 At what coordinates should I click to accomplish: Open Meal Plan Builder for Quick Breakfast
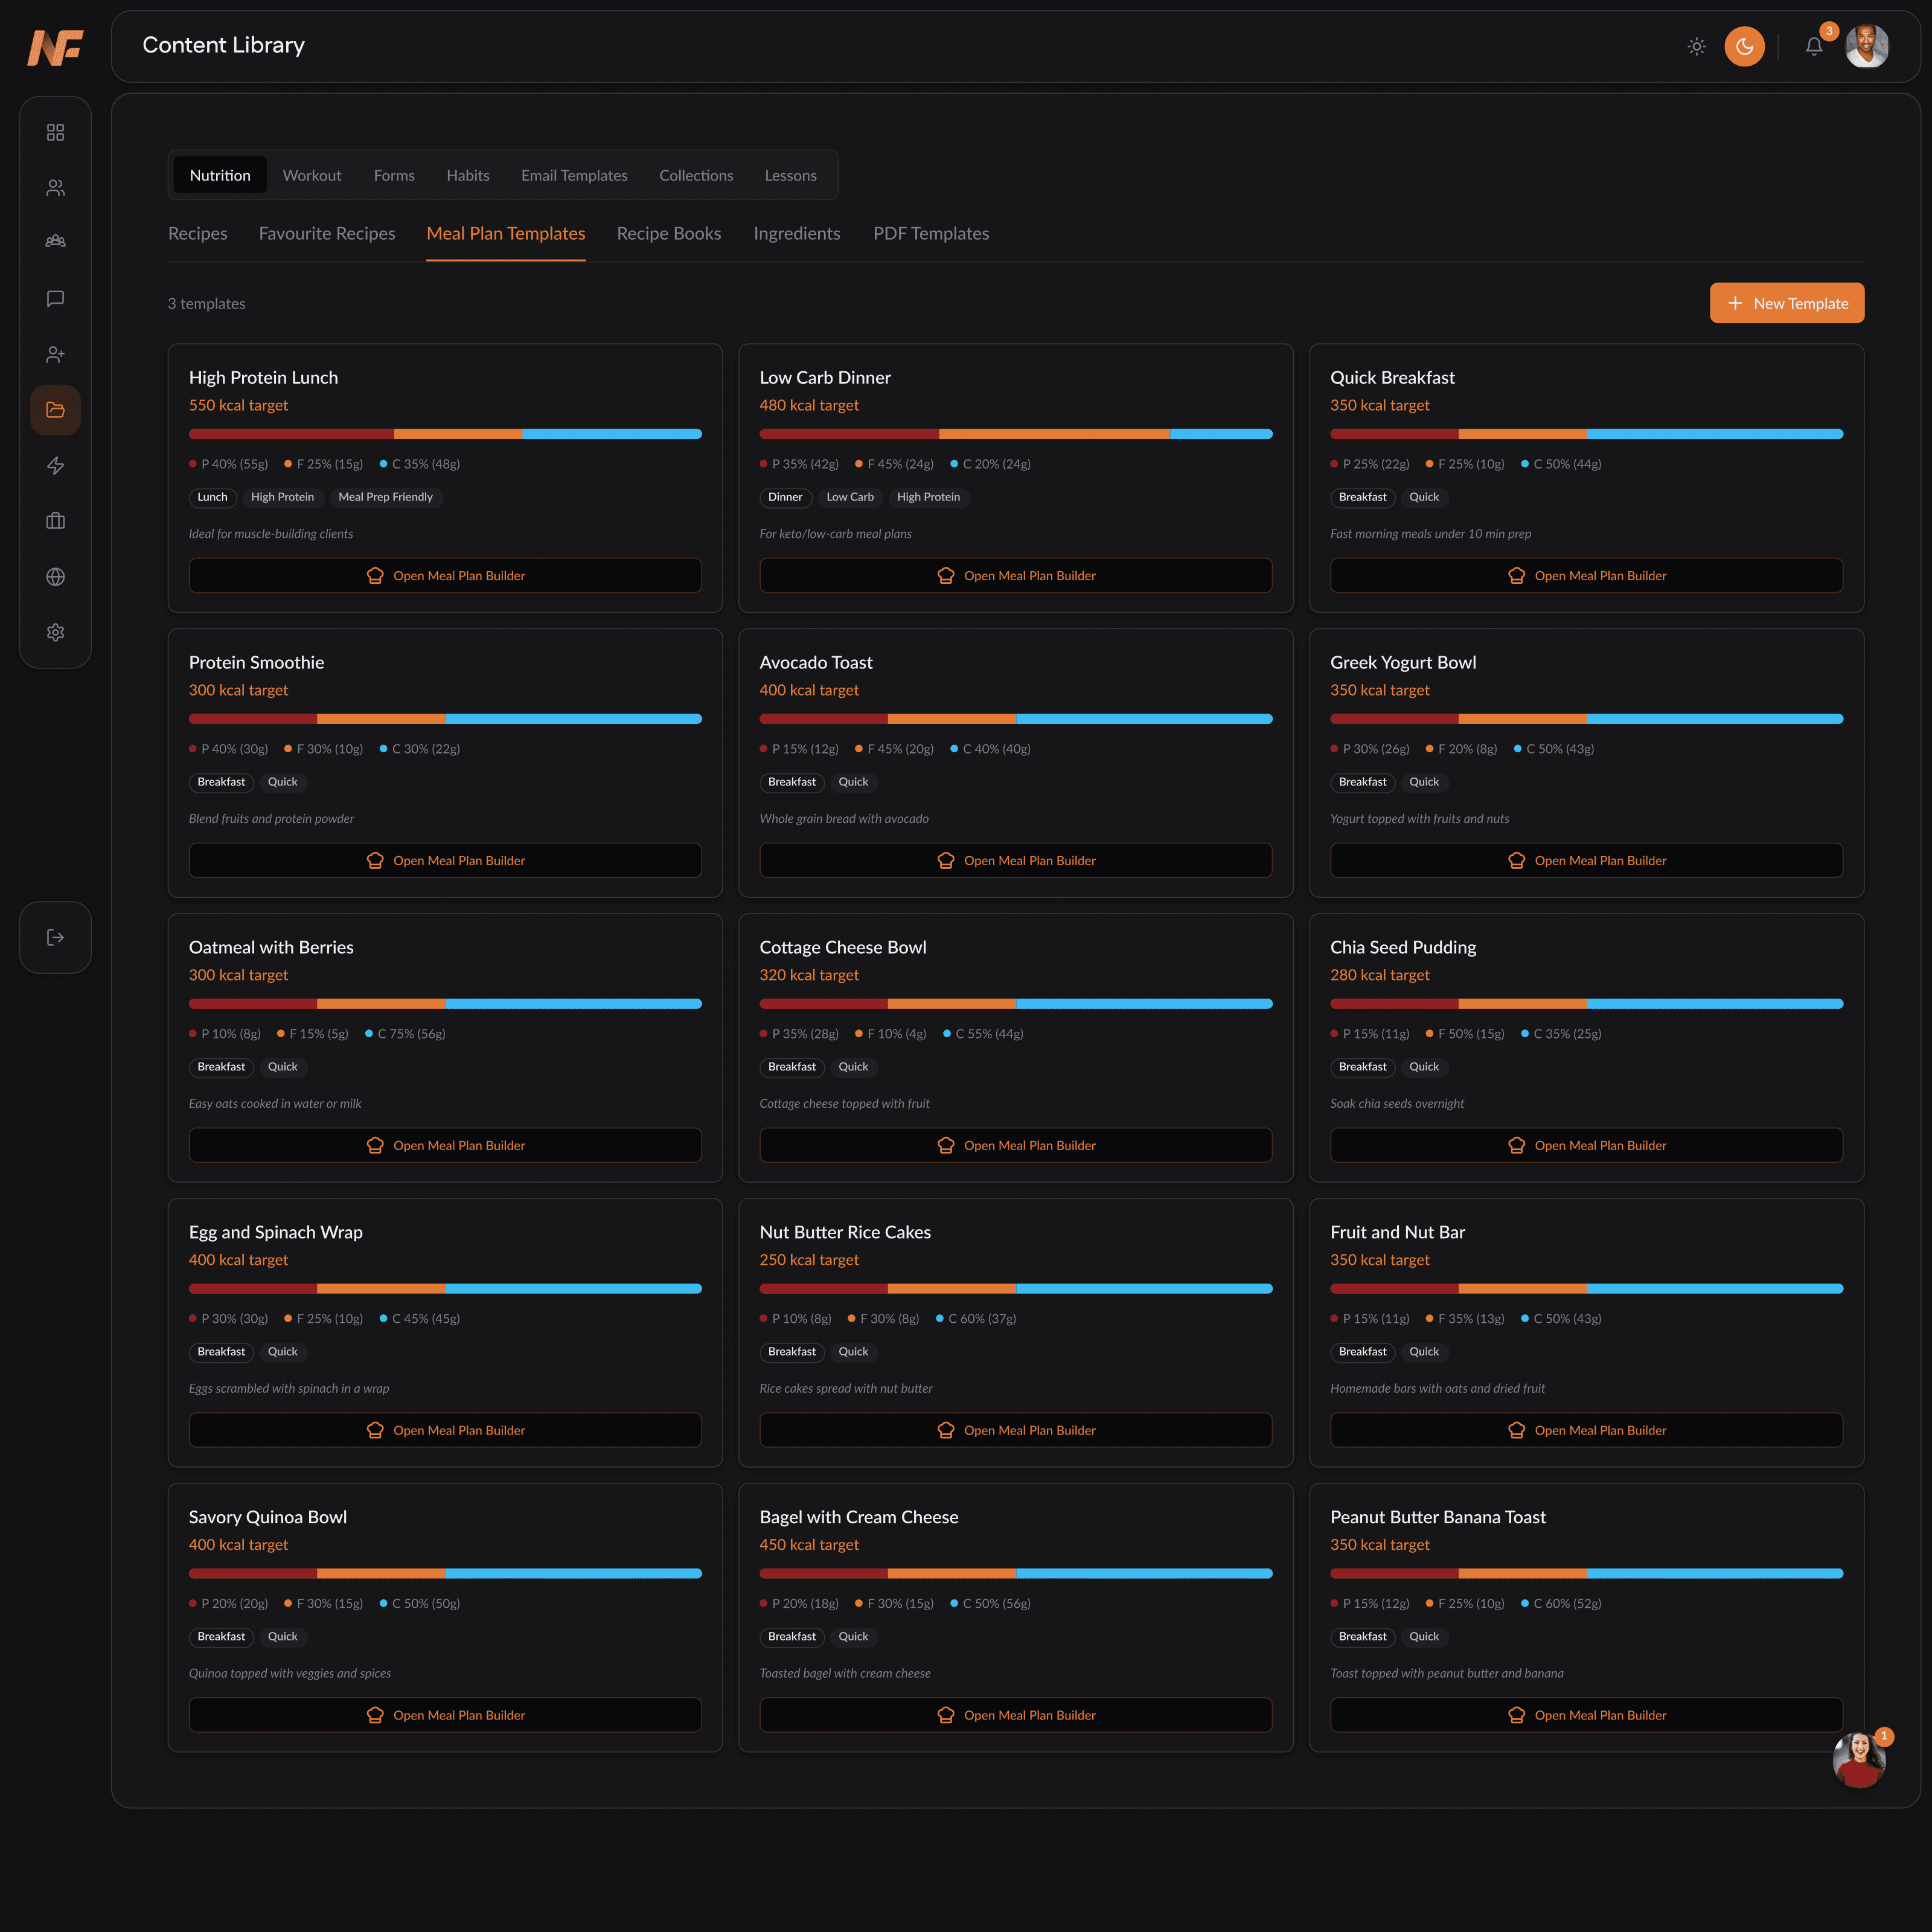tap(1586, 575)
